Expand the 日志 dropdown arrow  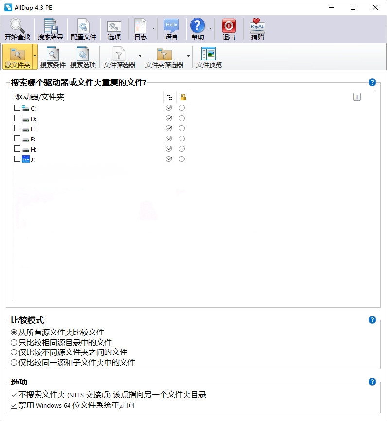pos(153,29)
